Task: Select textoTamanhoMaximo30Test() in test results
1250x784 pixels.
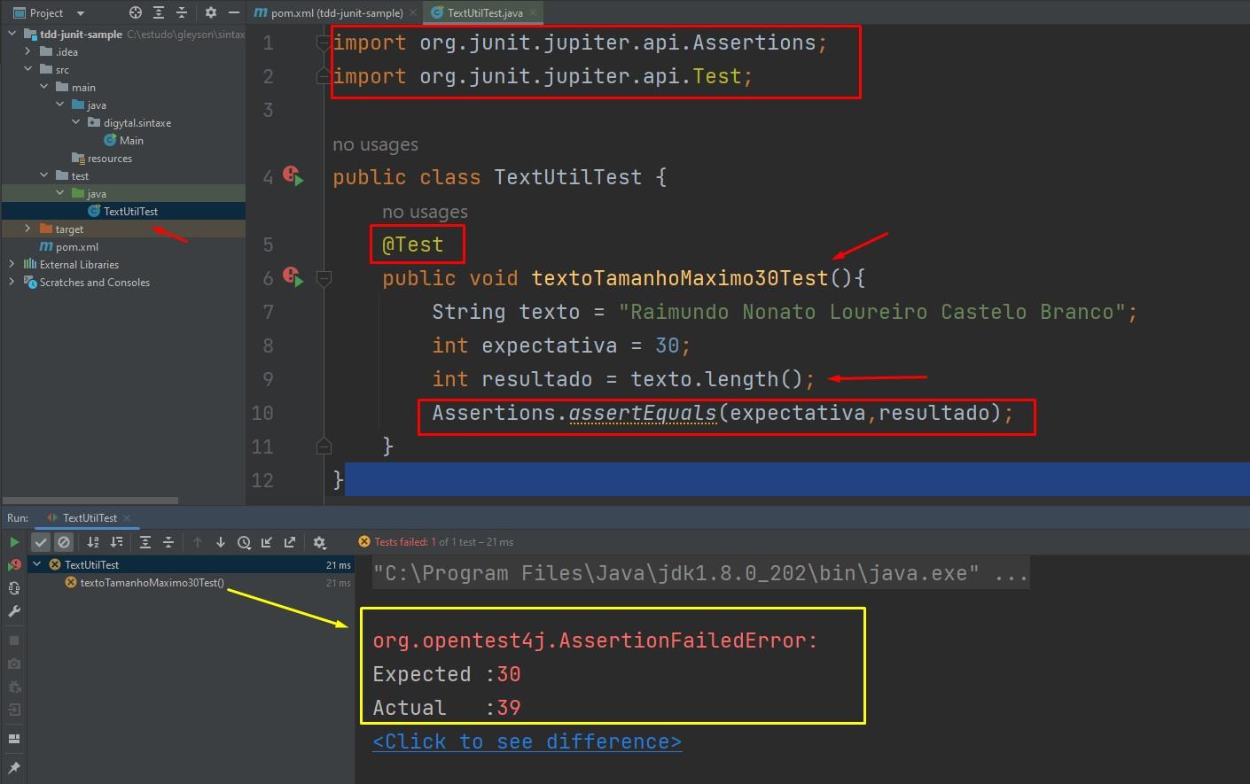Action: pyautogui.click(x=152, y=583)
